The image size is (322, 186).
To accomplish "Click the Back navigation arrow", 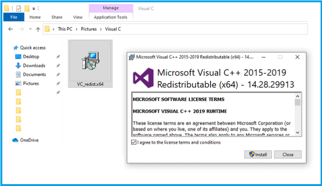I will 11,29.
